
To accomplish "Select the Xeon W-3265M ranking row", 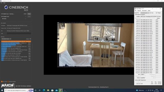I will tap(16, 45).
